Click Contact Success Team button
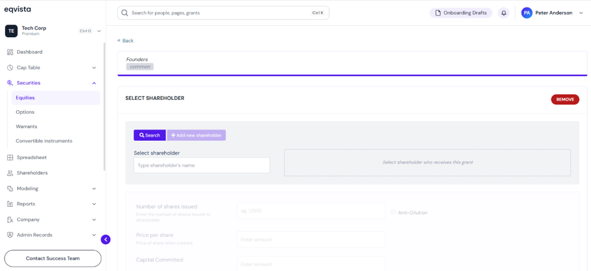 point(53,258)
